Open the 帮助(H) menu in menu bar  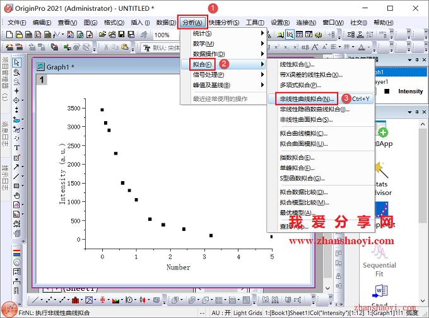pos(384,23)
